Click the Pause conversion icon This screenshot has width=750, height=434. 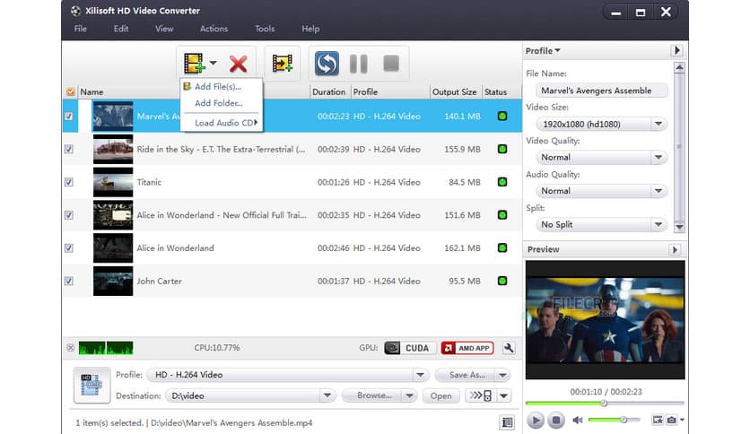click(358, 63)
